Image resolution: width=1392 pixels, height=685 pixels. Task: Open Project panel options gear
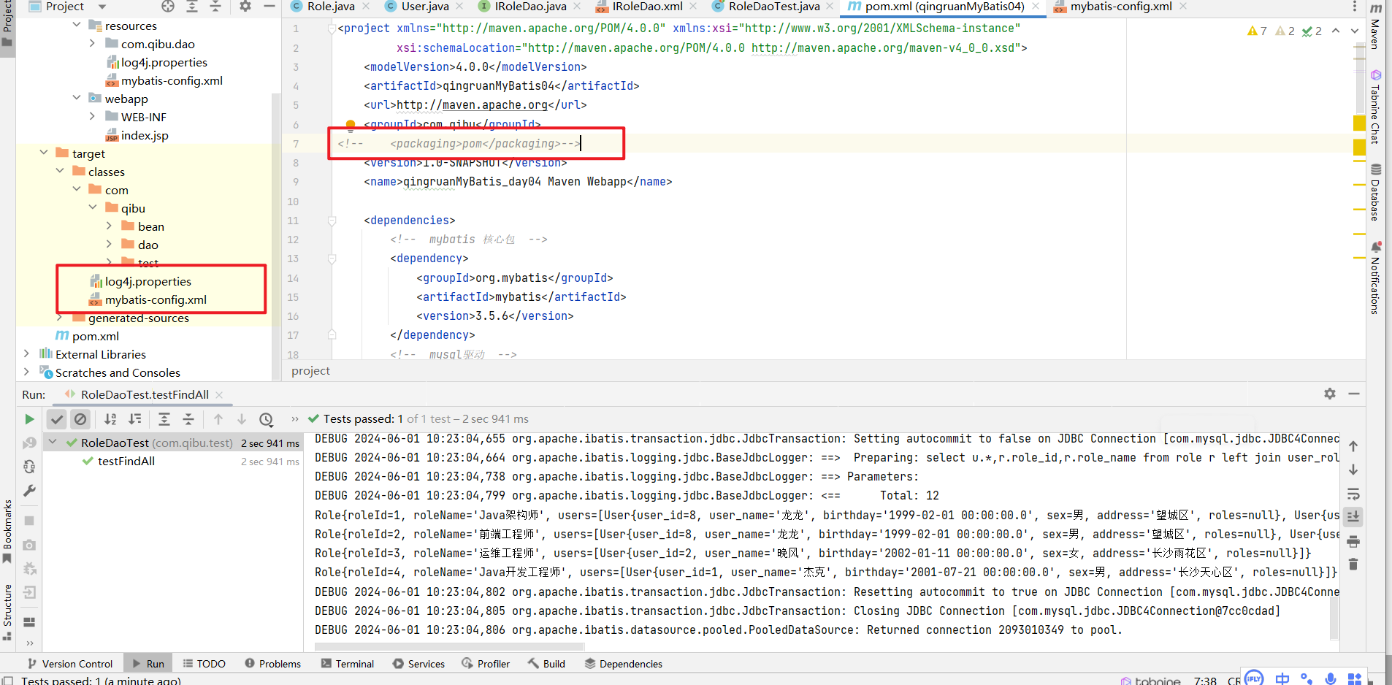245,7
